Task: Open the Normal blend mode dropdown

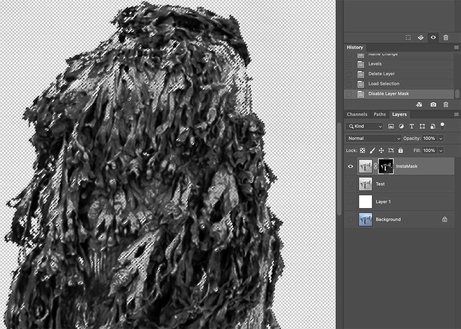Action: pos(374,138)
